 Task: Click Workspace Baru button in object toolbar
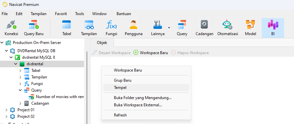pos(150,53)
